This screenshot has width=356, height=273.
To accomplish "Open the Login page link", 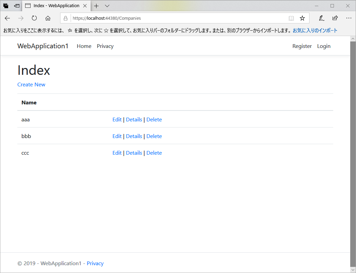I will click(x=324, y=46).
